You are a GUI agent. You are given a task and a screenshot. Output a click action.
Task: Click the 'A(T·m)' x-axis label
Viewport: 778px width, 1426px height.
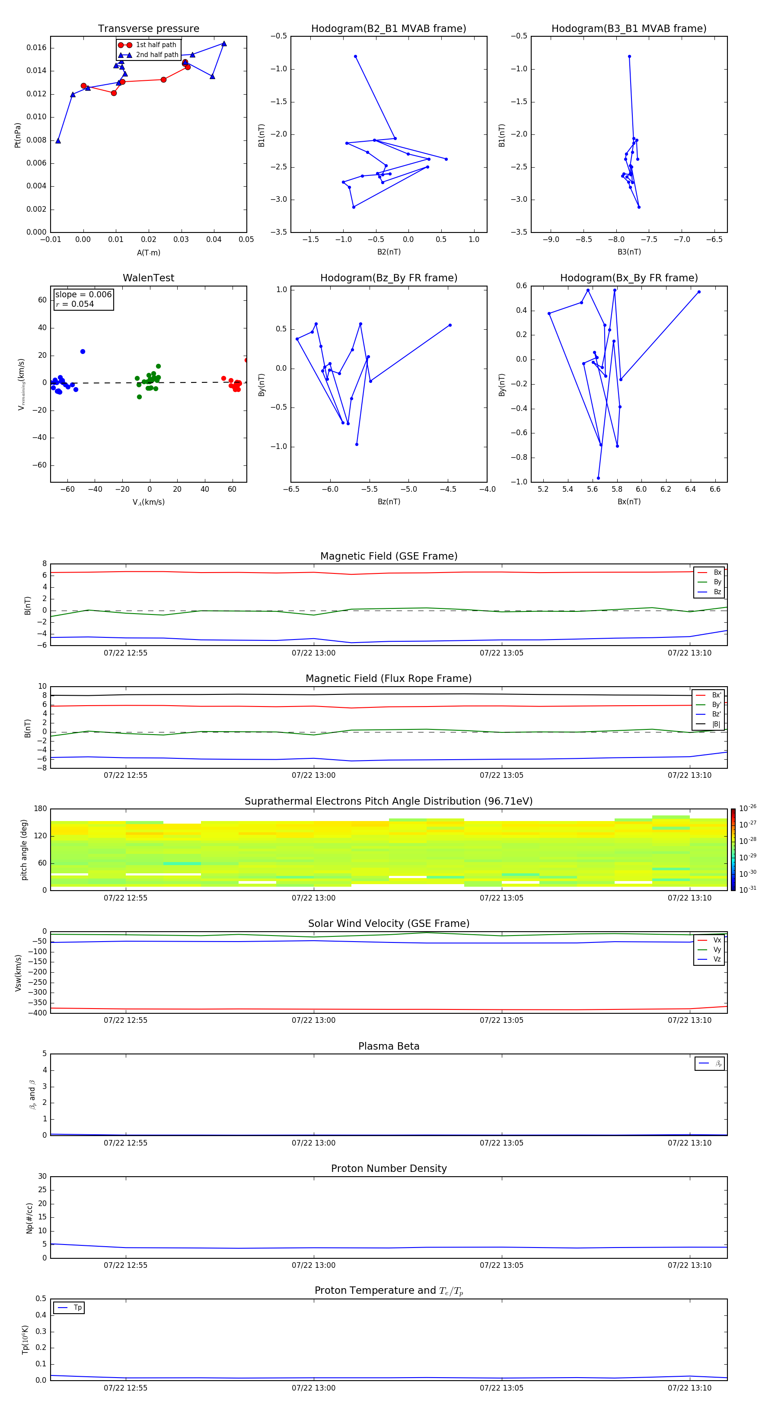[148, 252]
